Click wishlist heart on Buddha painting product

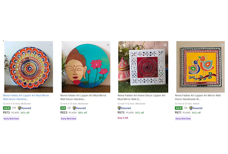108,45
